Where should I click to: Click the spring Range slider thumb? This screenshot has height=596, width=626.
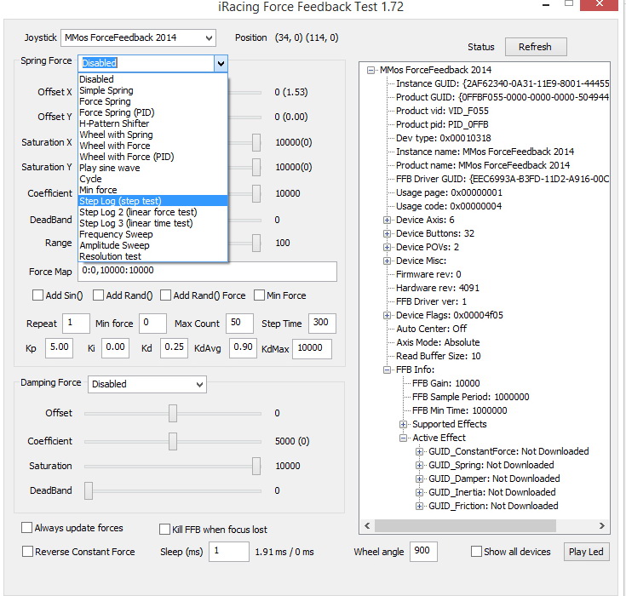(256, 244)
